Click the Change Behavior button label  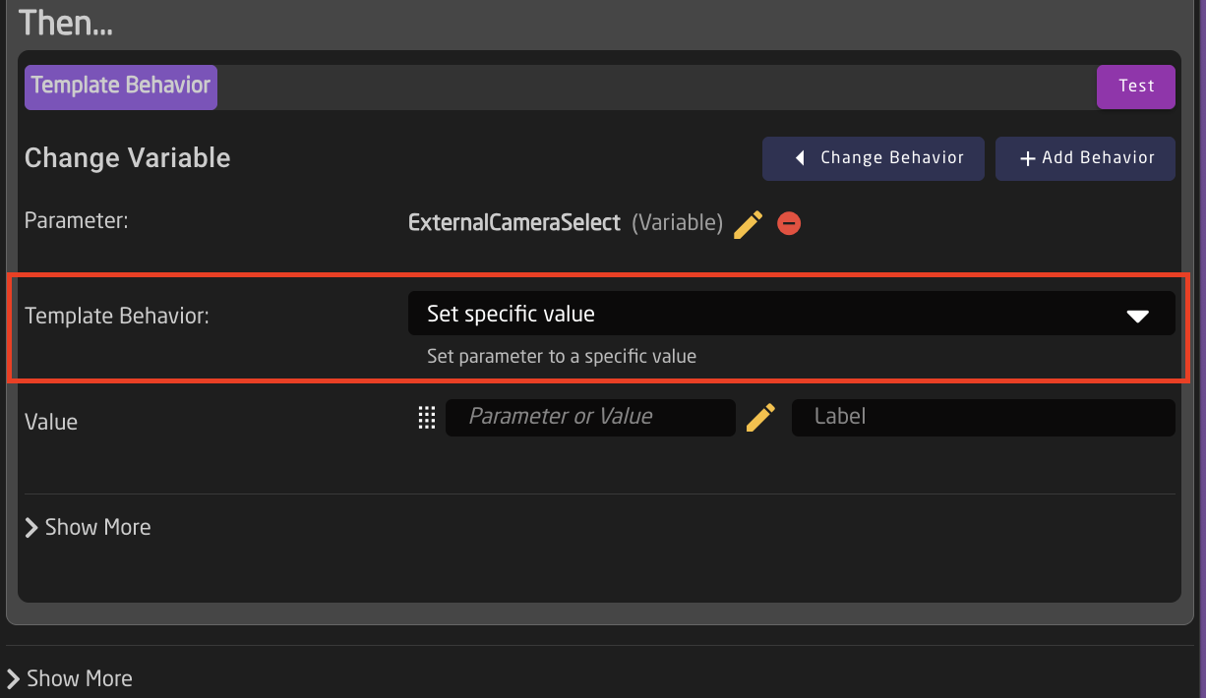click(891, 158)
